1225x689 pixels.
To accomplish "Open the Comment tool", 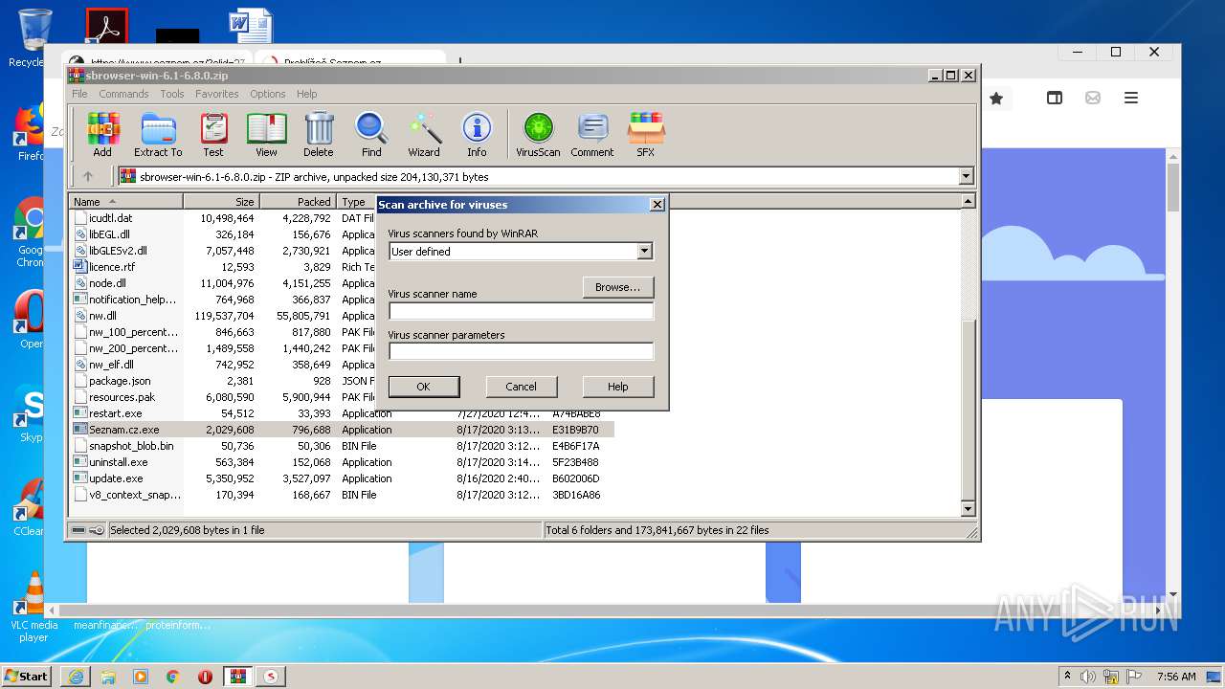I will [x=592, y=135].
